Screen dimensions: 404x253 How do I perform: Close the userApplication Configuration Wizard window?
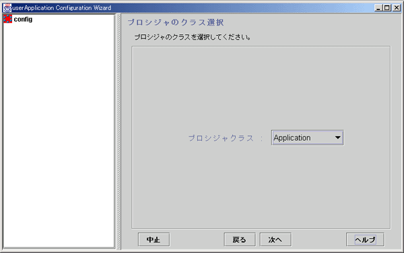(x=397, y=8)
